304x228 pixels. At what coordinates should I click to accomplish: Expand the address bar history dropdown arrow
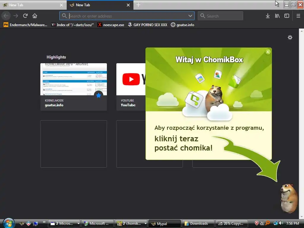coord(190,16)
